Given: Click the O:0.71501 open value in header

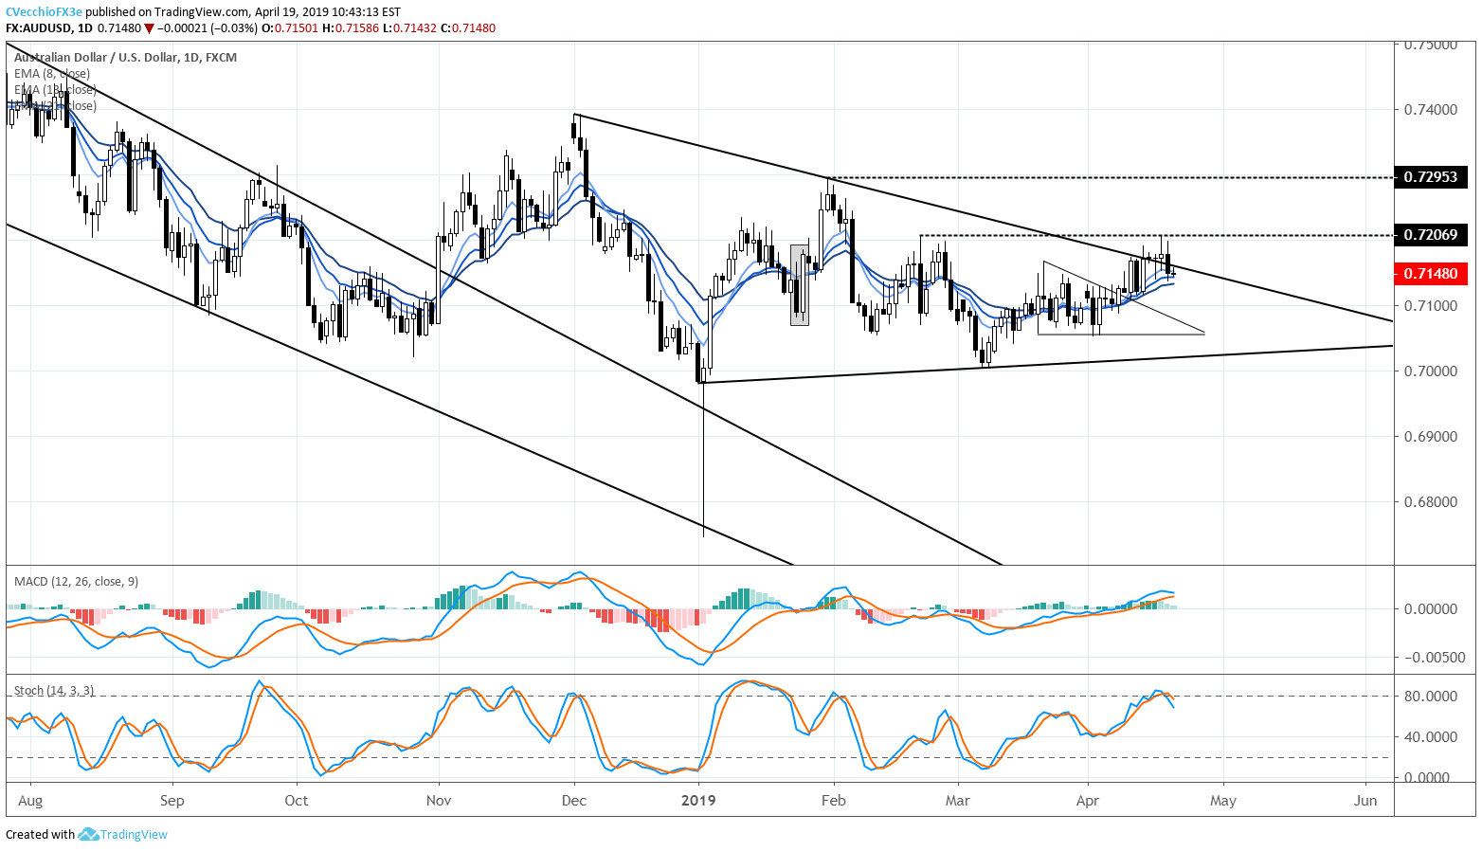Looking at the screenshot, I should click(290, 28).
